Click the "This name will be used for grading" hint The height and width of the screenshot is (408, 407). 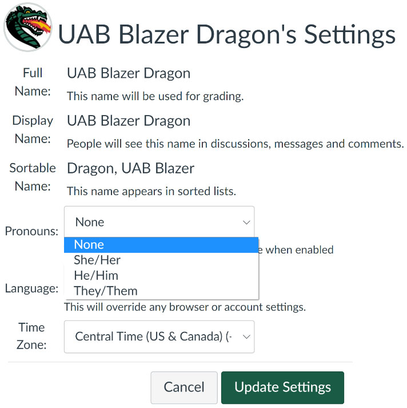click(x=155, y=96)
